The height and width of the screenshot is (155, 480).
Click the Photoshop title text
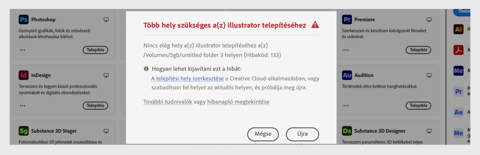coord(43,19)
